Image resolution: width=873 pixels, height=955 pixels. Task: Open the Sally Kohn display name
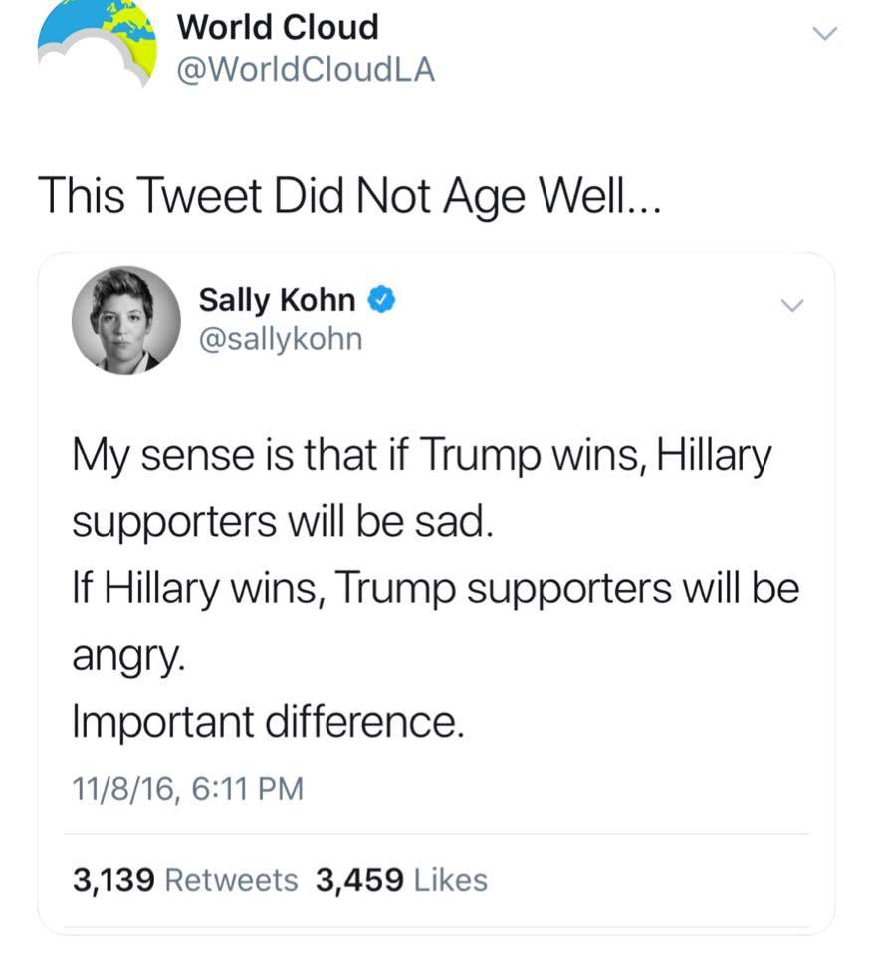pos(277,299)
